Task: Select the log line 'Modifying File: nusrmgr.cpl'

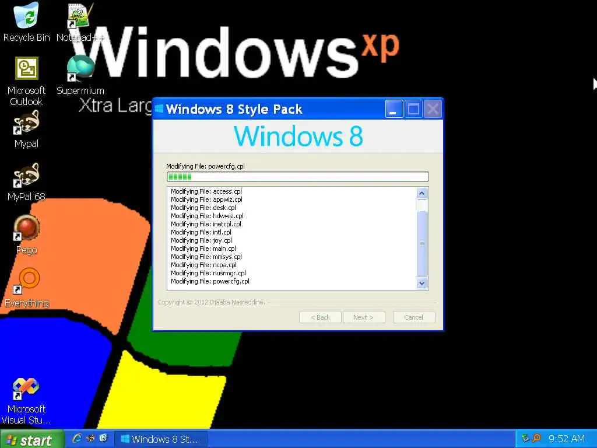Action: tap(208, 273)
